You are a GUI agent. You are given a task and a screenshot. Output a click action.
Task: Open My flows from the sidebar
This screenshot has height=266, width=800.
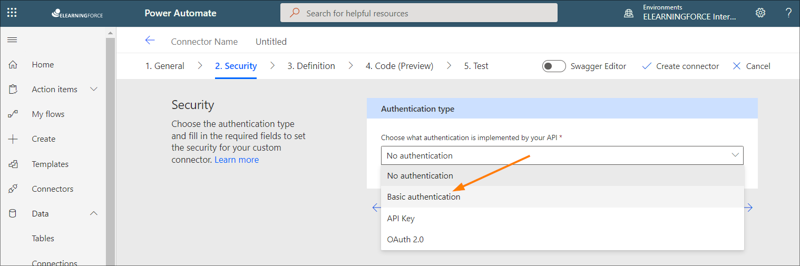[x=47, y=114]
